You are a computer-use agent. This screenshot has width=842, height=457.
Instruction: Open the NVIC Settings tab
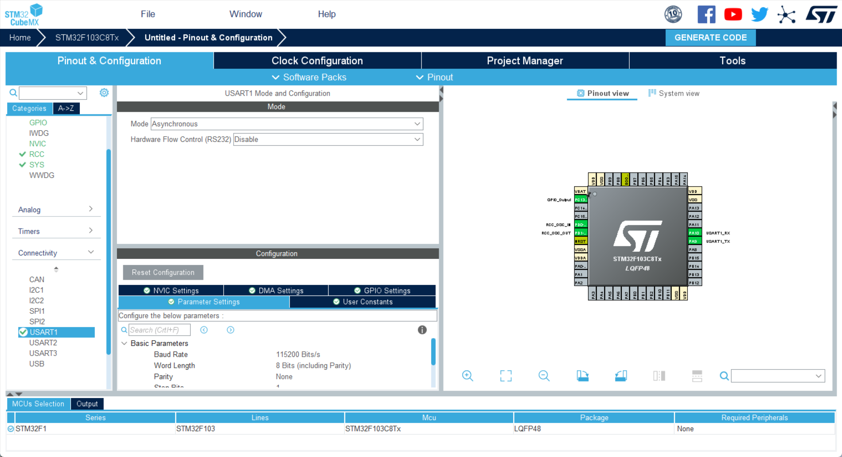pos(171,290)
